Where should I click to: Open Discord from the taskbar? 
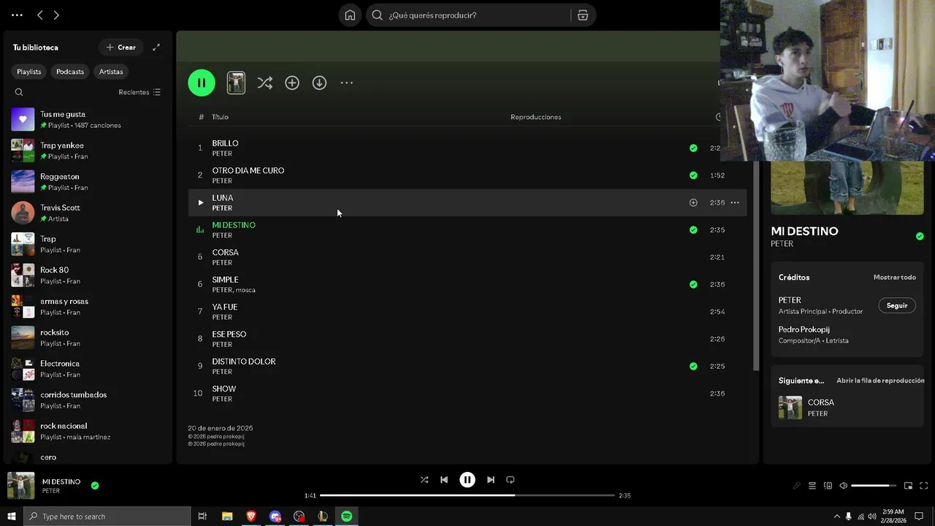pos(275,517)
